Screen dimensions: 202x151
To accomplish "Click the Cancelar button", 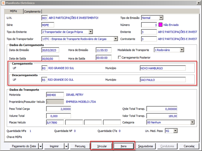I will [189, 146].
